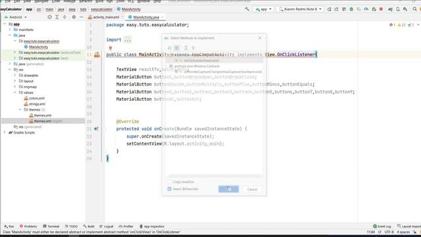Open the Event Log panel
This screenshot has height=237, width=421.
tap(382, 226)
